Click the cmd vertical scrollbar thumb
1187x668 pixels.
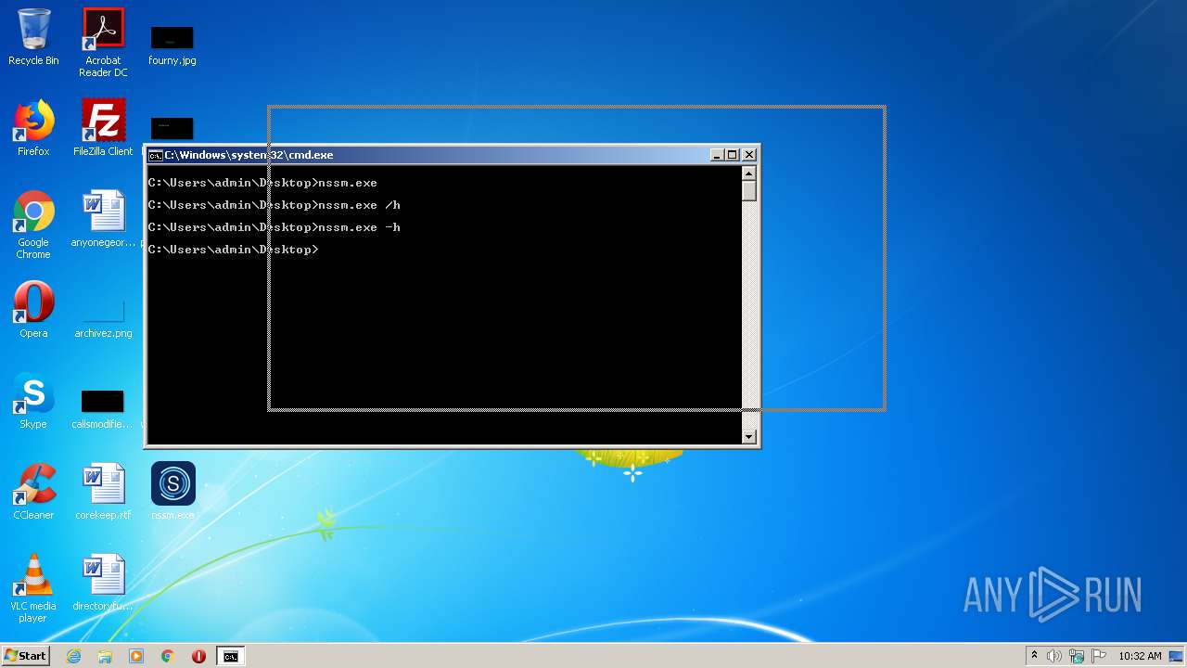[x=749, y=191]
